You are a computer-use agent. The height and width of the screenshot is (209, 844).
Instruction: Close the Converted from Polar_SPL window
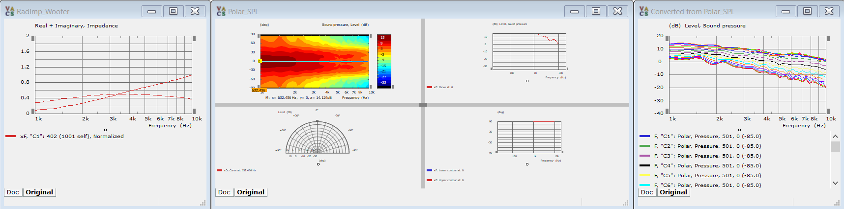[x=829, y=11]
